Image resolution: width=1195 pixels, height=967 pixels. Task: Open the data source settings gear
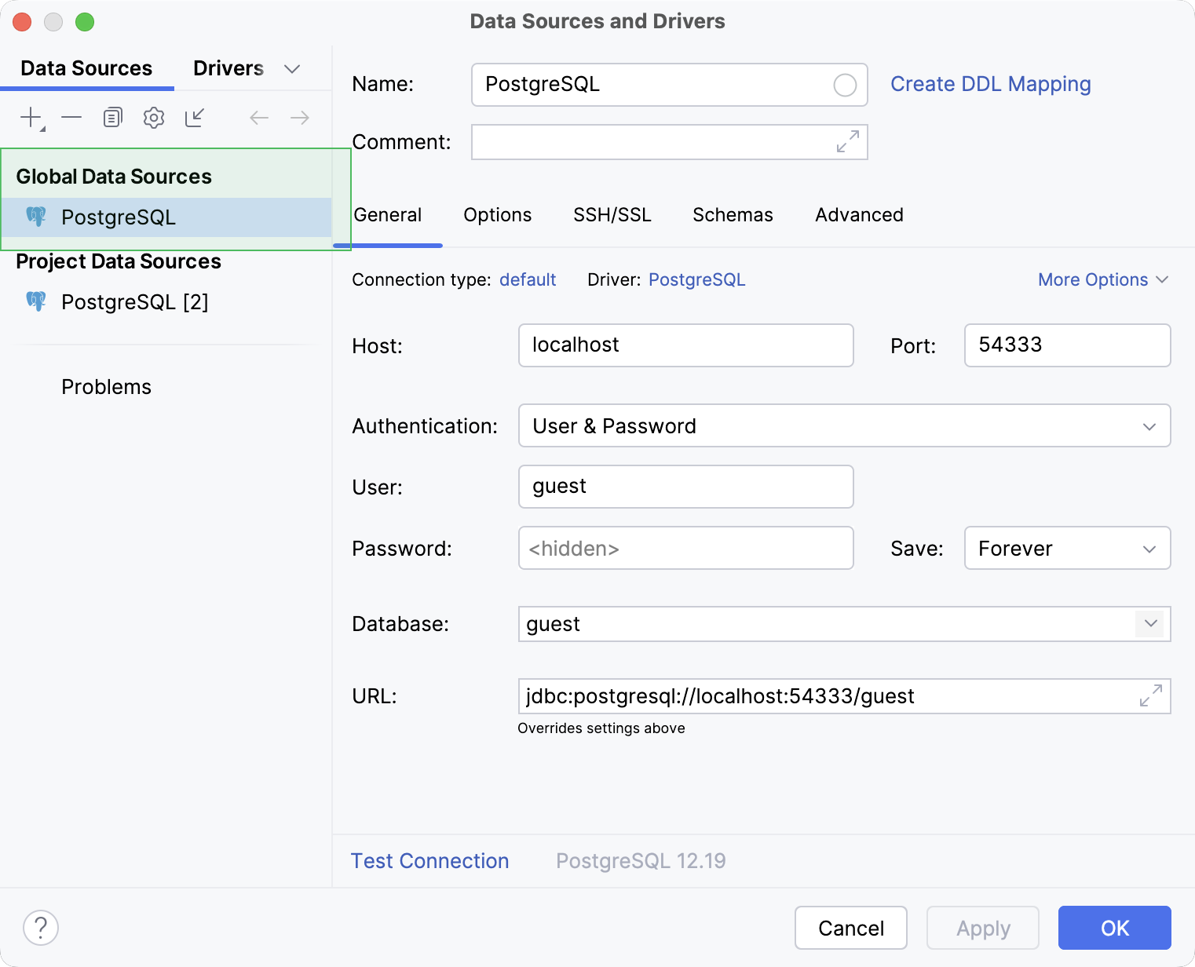[x=153, y=117]
